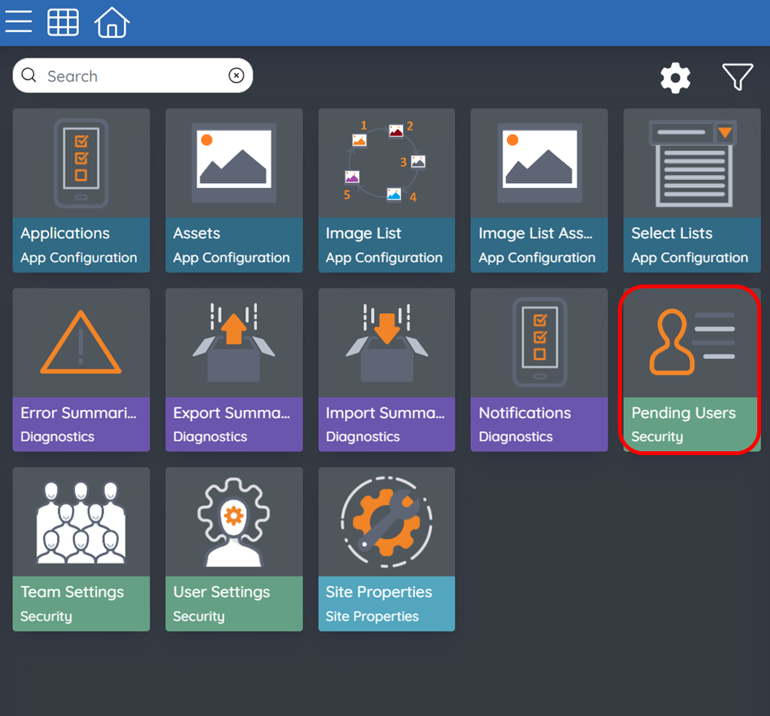Click the User Settings label
The width and height of the screenshot is (770, 716).
point(221,592)
